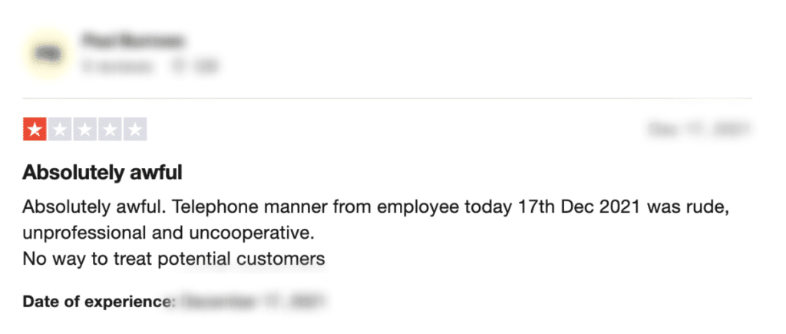Click the blurred review count under name
Image resolution: width=786 pixels, height=334 pixels.
pyautogui.click(x=116, y=67)
